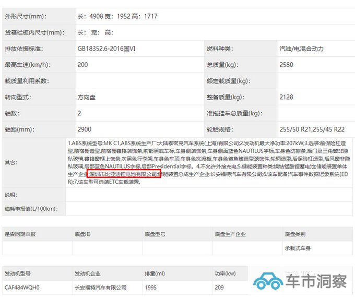Select the 方向盘 steering value
Viewport: 355px width, 299px height.
[x=87, y=98]
